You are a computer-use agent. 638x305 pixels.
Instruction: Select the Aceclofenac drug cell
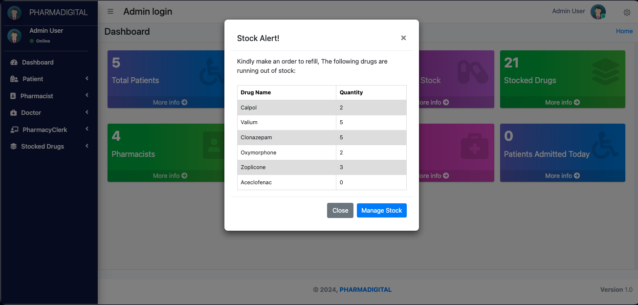pos(286,182)
